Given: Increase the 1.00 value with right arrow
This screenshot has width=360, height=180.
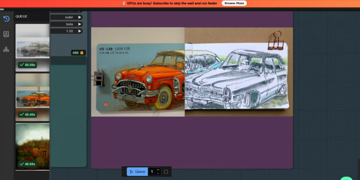Looking at the screenshot, I should click(x=79, y=31).
